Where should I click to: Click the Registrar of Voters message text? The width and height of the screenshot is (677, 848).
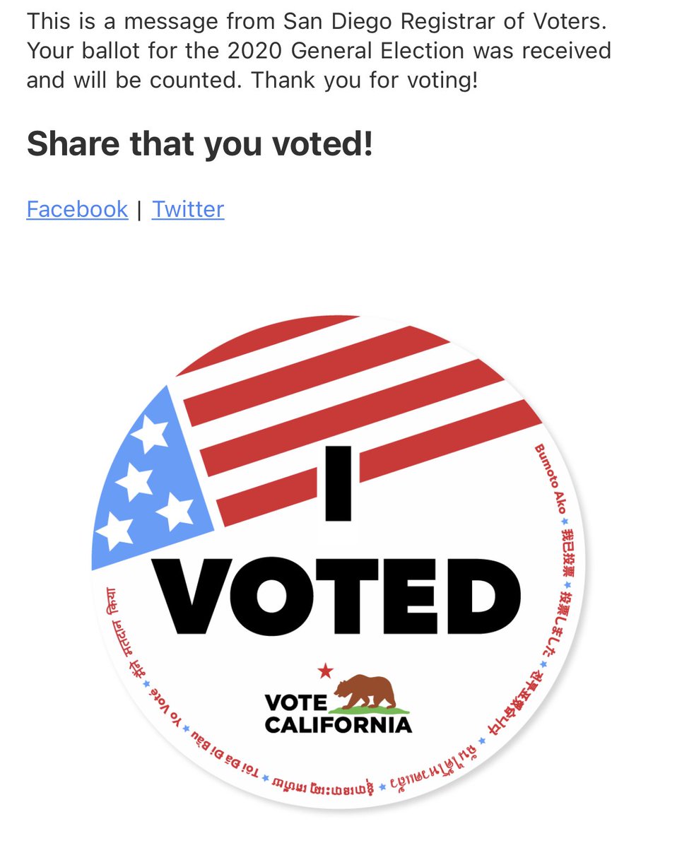click(318, 50)
